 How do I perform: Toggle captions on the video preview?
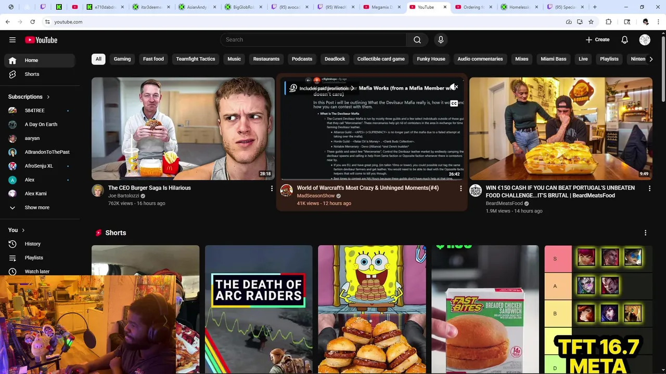point(454,103)
